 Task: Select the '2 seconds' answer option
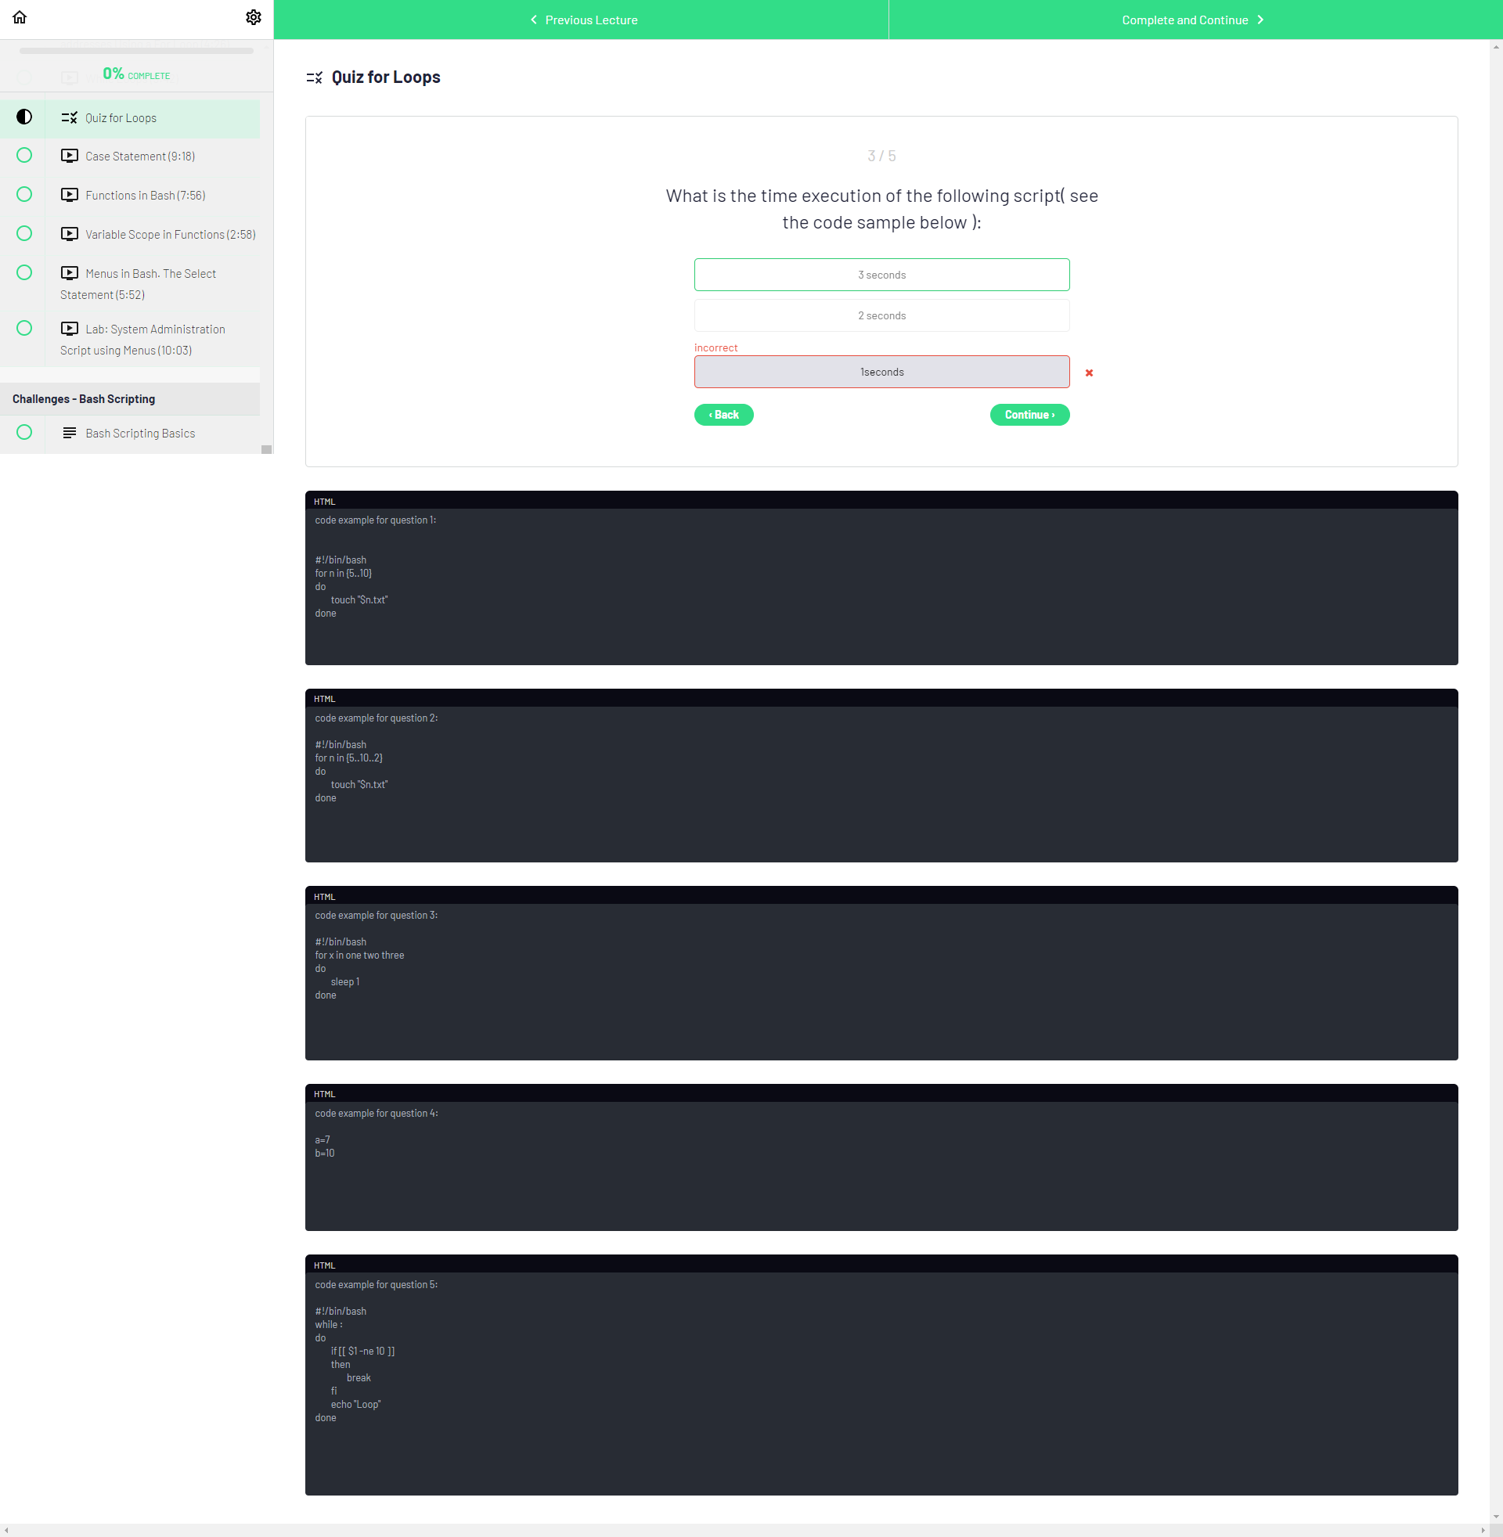(x=881, y=315)
